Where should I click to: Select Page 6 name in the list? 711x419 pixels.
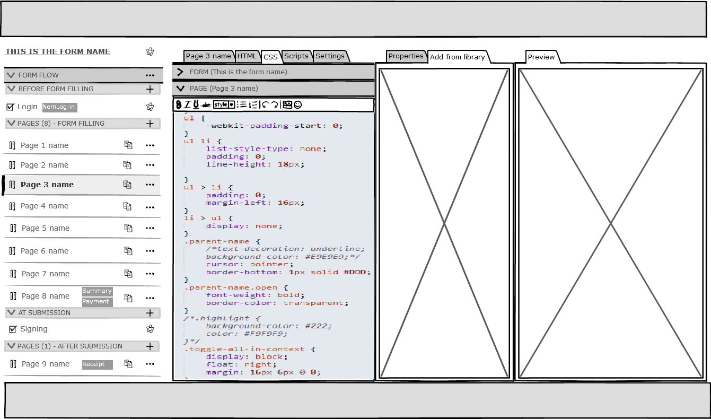tap(45, 251)
